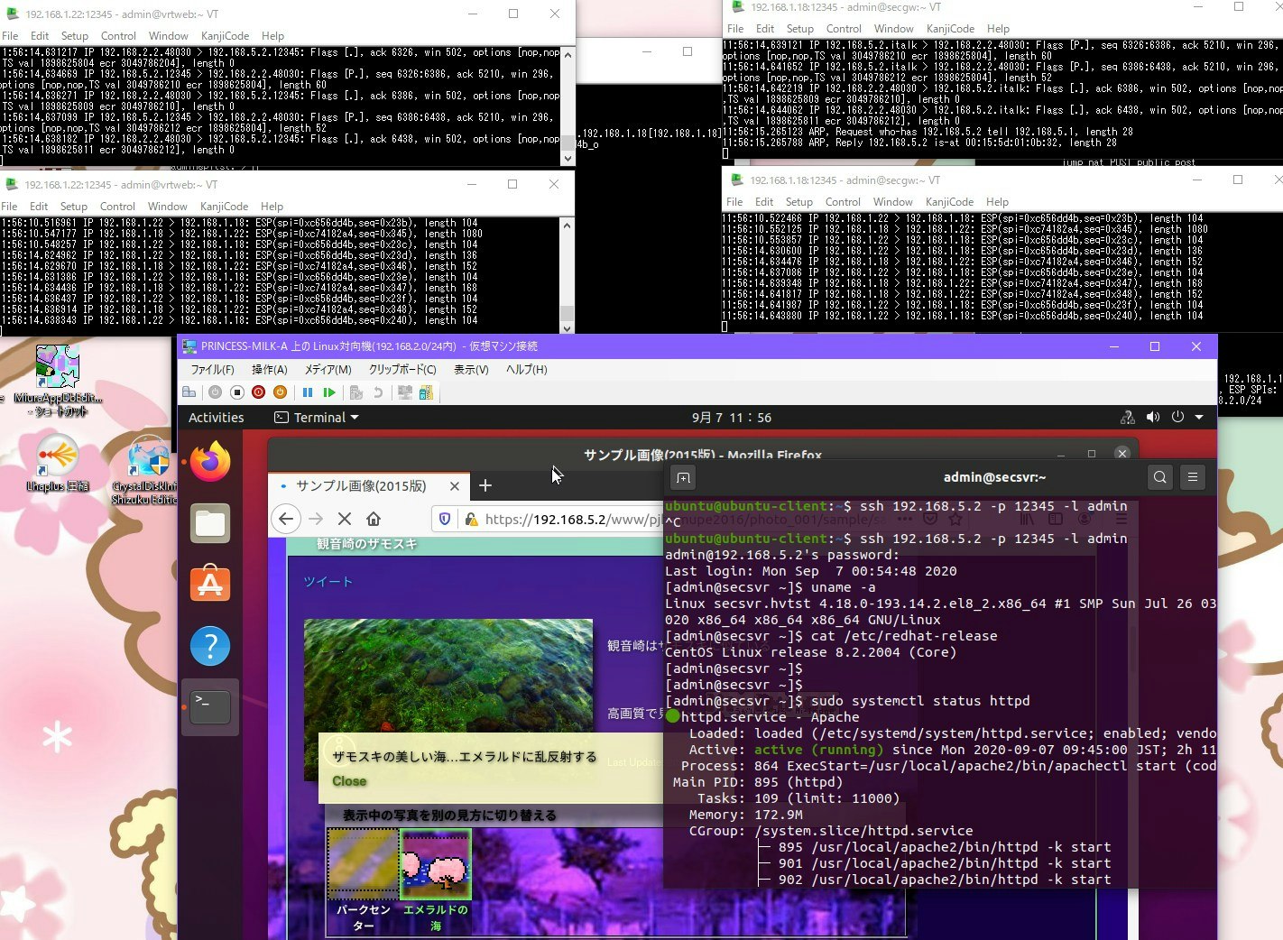Click the padlock warning icon in URL bar

(x=470, y=519)
